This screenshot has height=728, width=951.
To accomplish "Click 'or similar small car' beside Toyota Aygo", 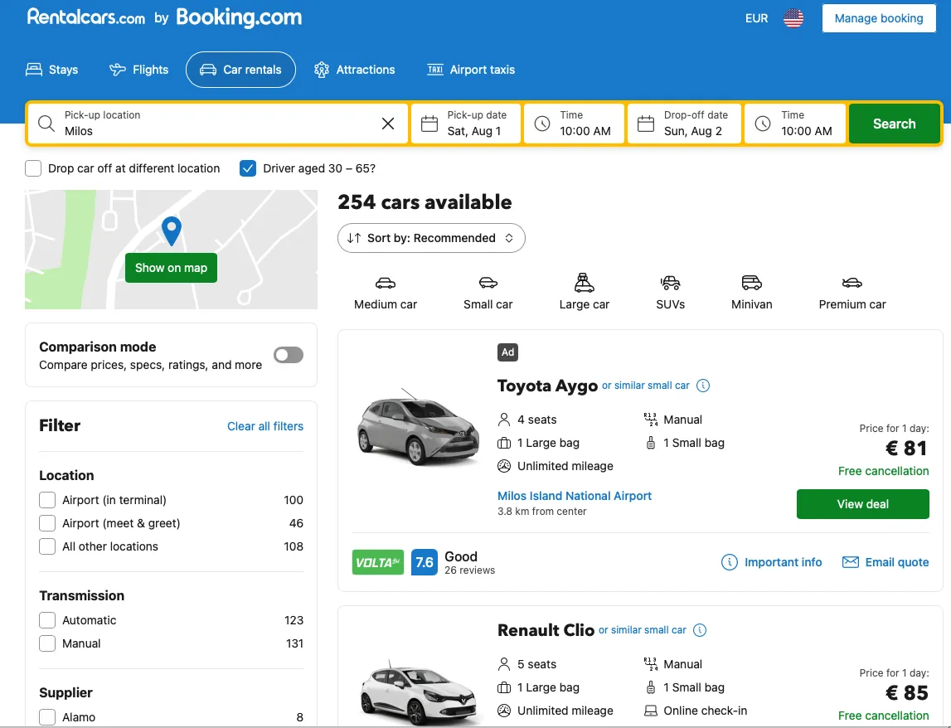I will coord(645,386).
